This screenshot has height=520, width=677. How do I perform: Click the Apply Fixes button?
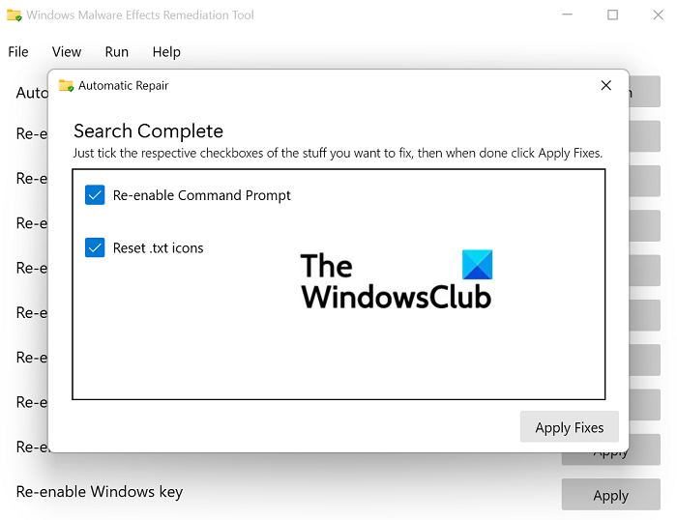(569, 427)
